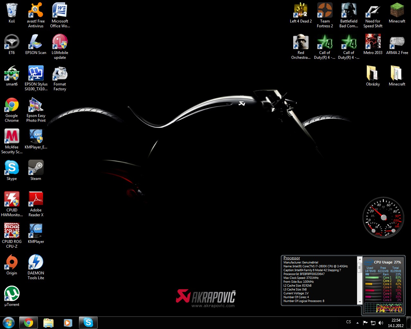Show hidden system tray icons
Viewport: 411px width, 329px height.
click(357, 323)
